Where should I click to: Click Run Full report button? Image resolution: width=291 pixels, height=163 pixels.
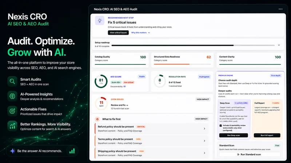[x=267, y=135]
